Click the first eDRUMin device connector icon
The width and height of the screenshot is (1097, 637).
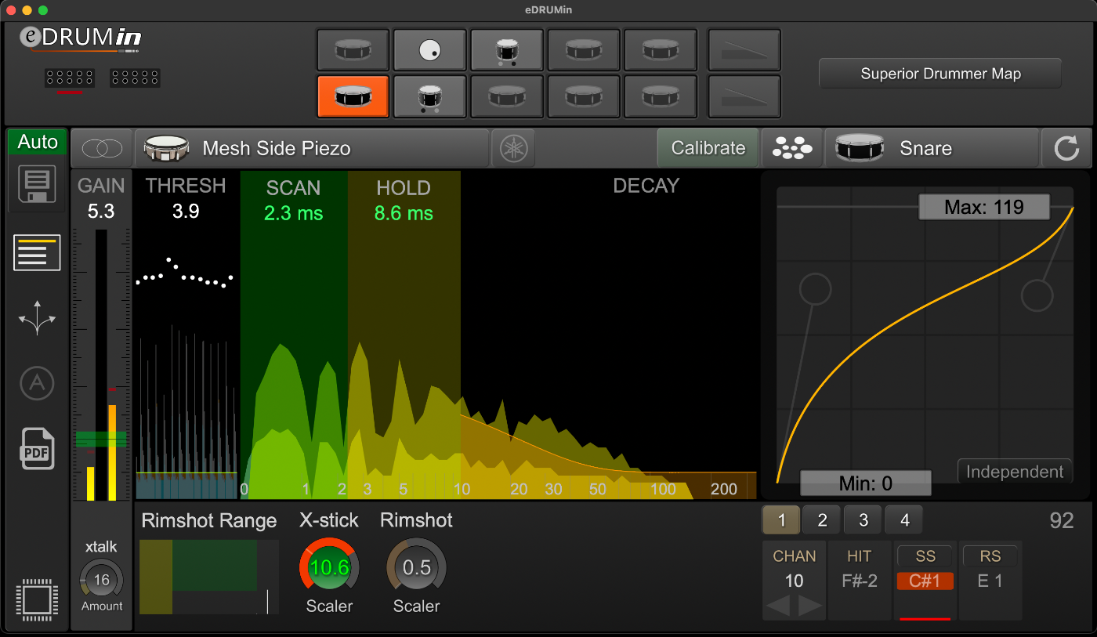70,78
